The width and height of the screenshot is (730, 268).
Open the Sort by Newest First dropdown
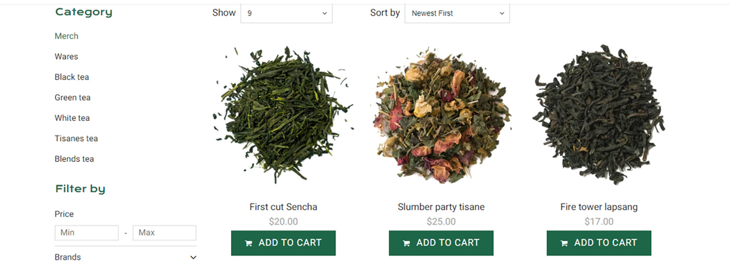[457, 14]
